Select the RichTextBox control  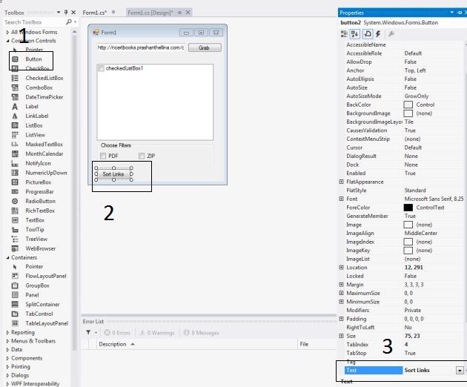tap(40, 211)
